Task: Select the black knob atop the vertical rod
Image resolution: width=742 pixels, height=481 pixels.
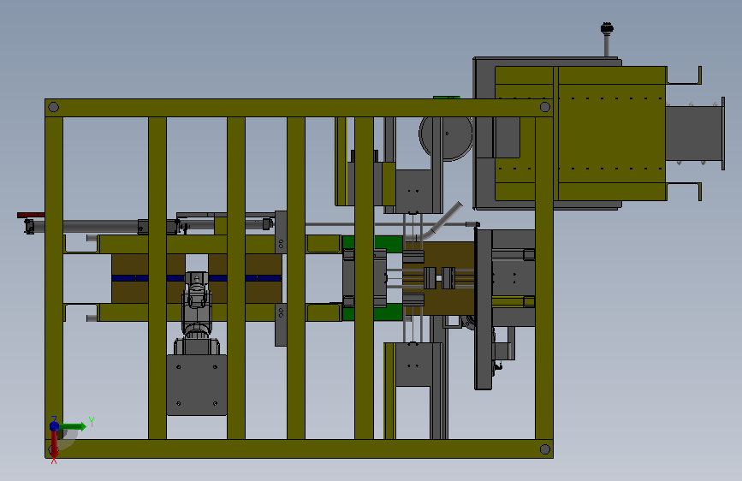Action: 607,28
